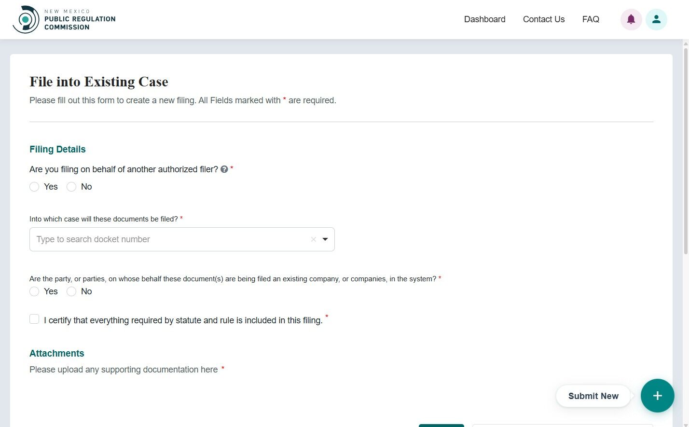Choose Yes for existing company question

[34, 291]
